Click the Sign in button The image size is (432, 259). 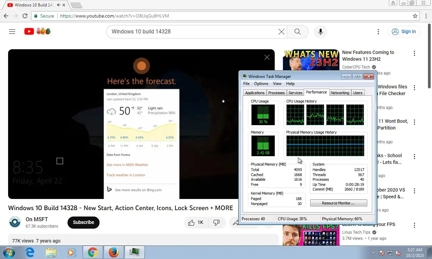404,31
